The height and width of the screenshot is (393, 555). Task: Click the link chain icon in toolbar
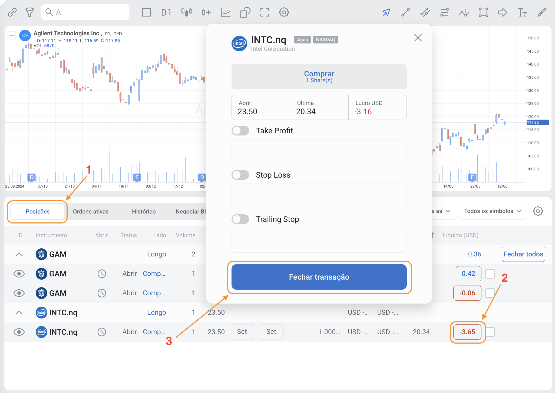click(12, 12)
